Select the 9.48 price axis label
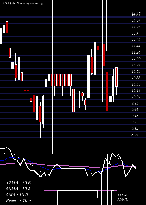This screenshot has height=205, width=146. point(135,116)
